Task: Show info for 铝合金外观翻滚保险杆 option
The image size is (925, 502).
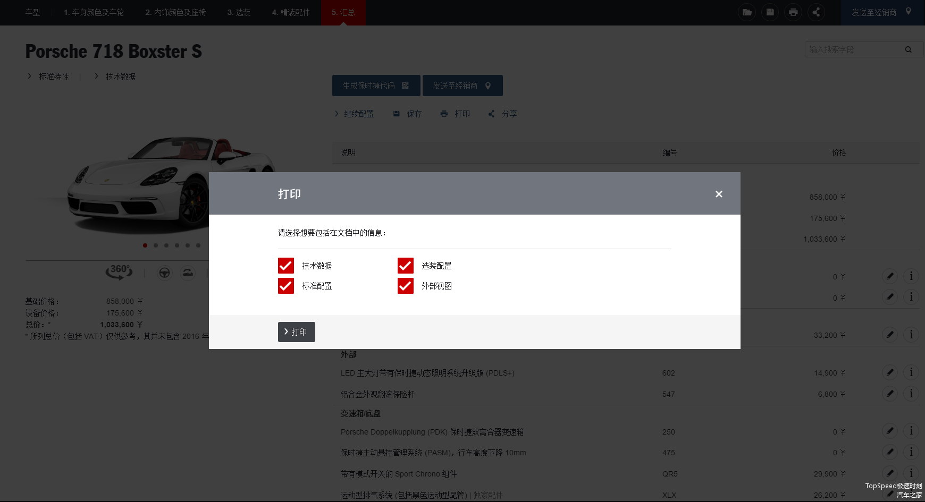Action: 911,394
